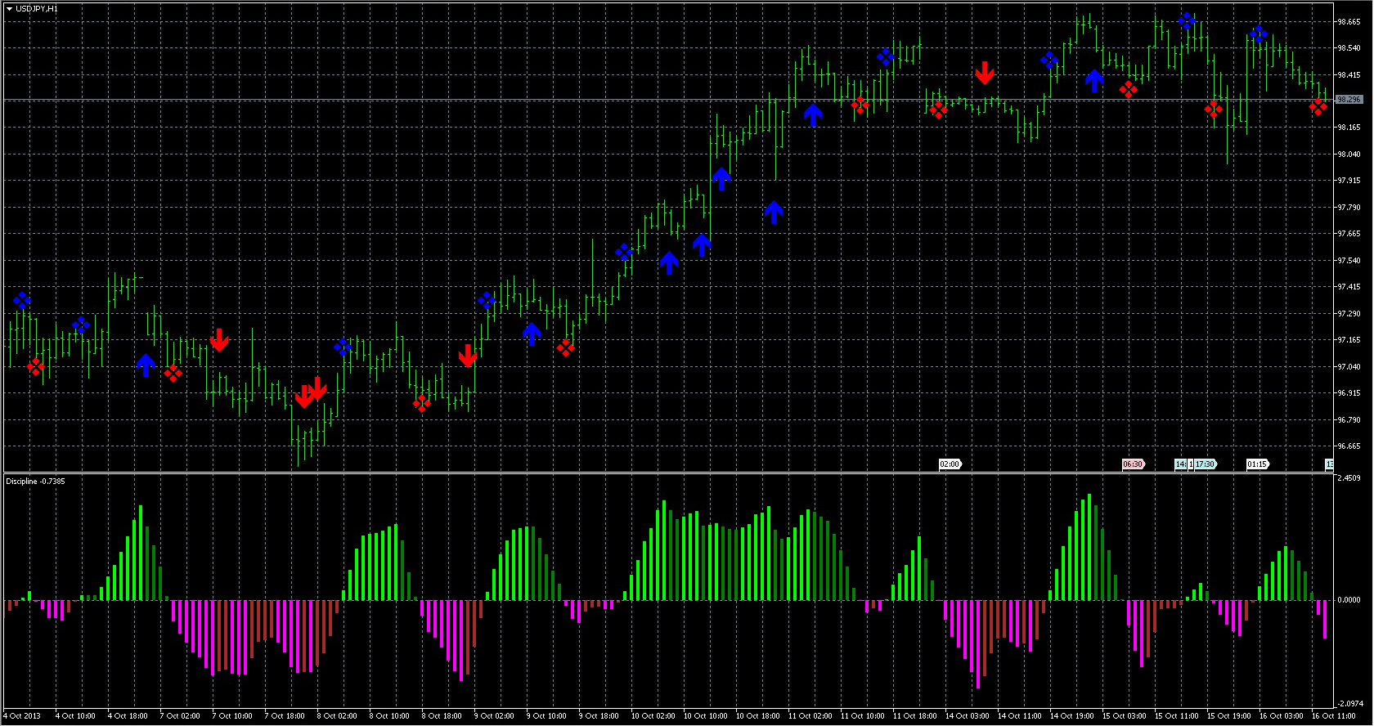Image resolution: width=1374 pixels, height=726 pixels.
Task: Select the rightmost blue diamond marker
Action: click(1258, 34)
